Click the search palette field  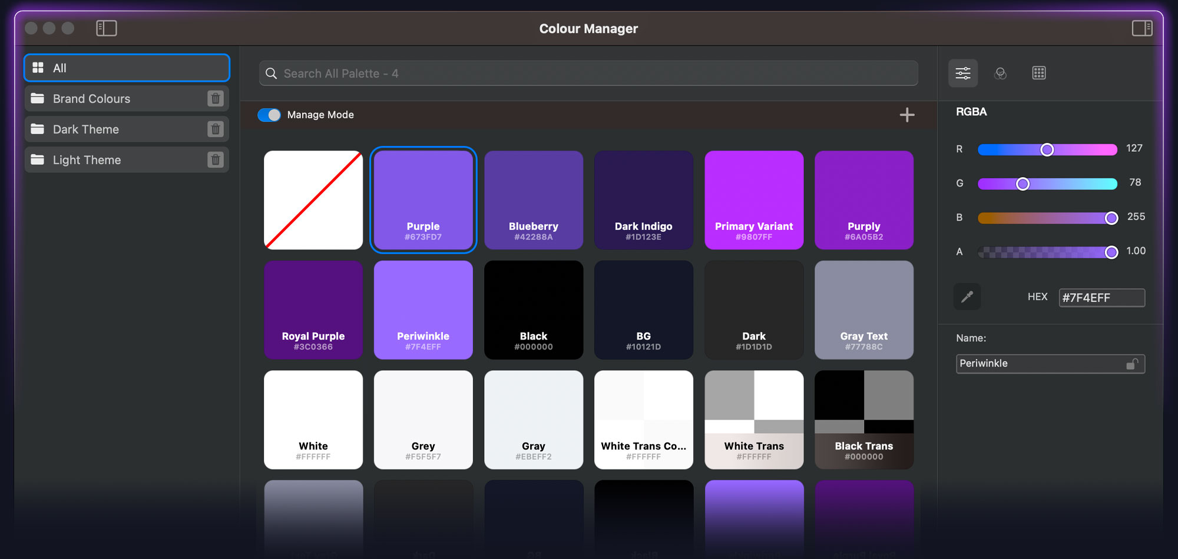point(589,73)
